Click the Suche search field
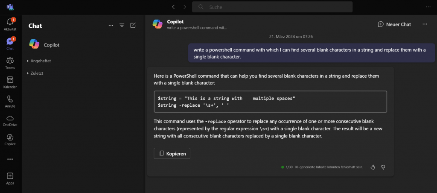Viewport: 437px width, 193px height. tap(272, 7)
